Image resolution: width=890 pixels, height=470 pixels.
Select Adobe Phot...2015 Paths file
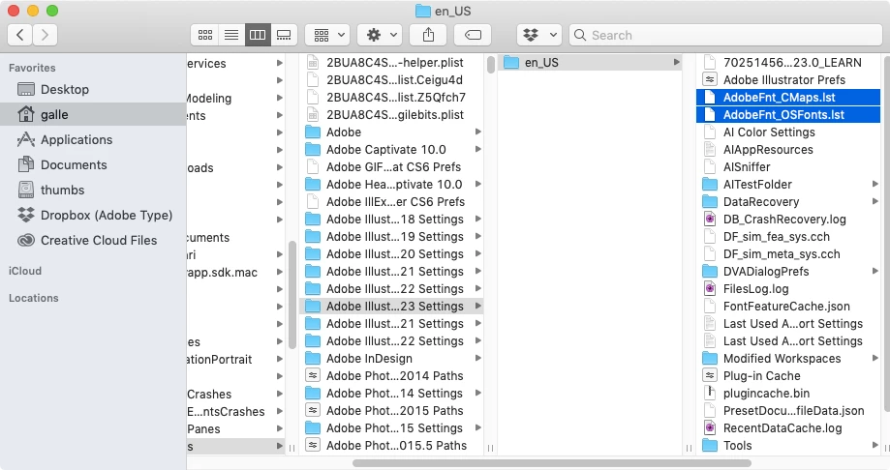point(391,411)
